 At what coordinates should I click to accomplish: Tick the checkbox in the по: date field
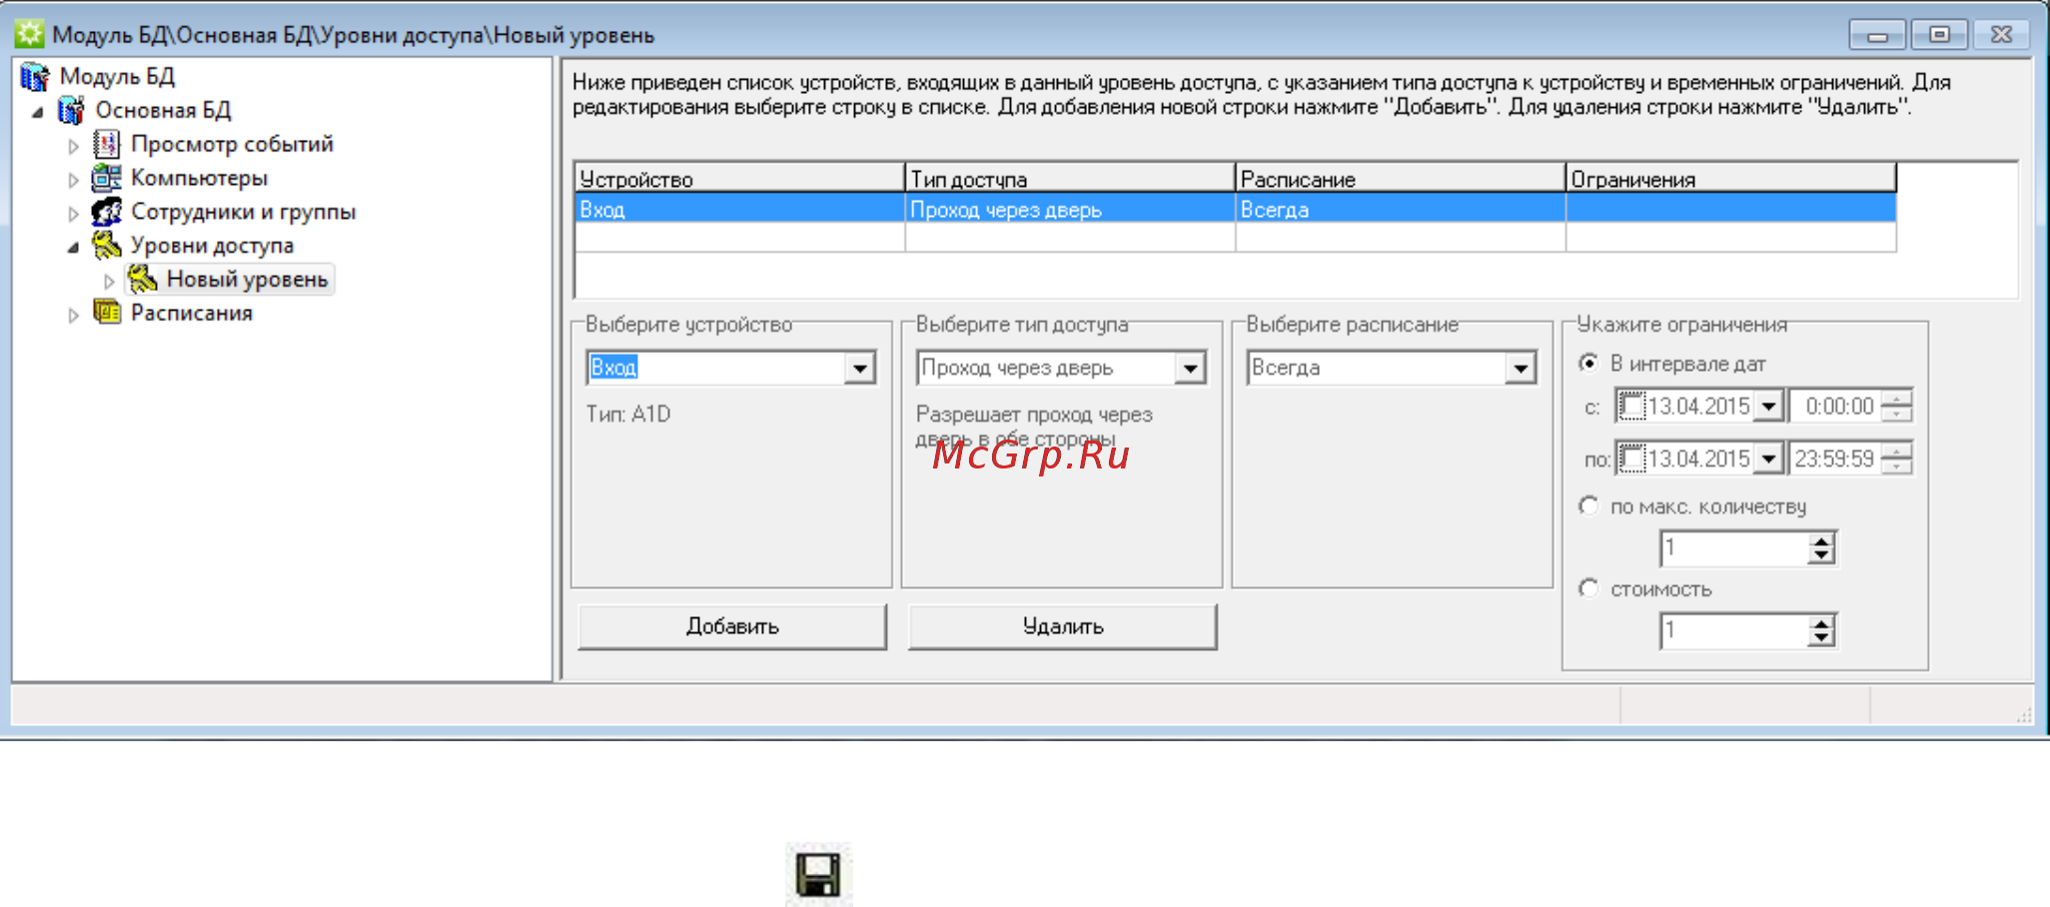1631,458
